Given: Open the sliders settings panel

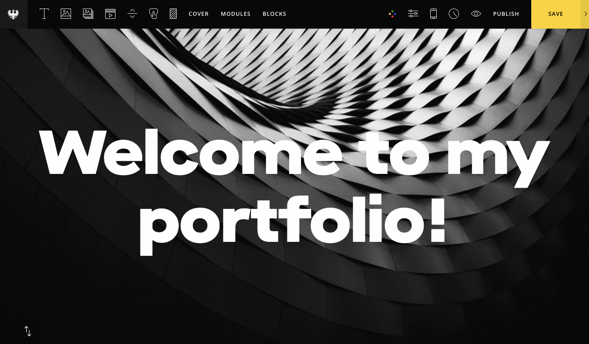Looking at the screenshot, I should point(413,14).
